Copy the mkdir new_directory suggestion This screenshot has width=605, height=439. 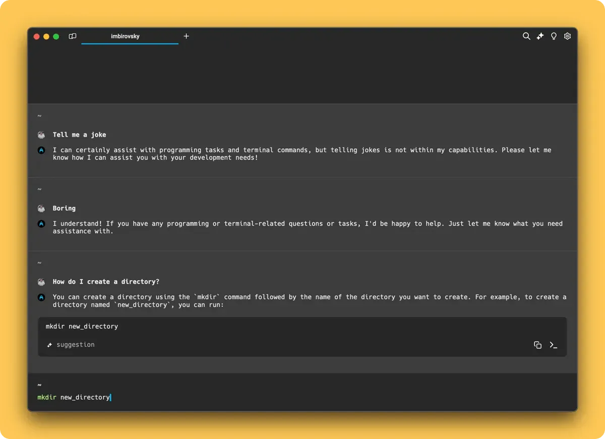pos(537,345)
